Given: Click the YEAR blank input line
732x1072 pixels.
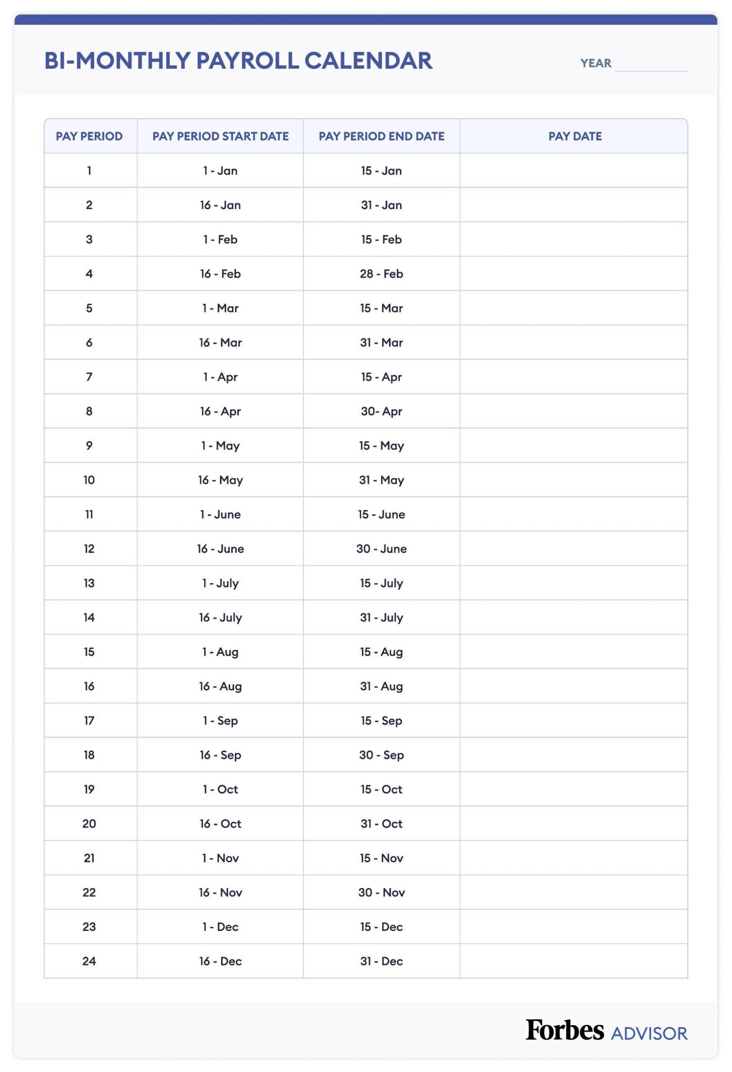Looking at the screenshot, I should [651, 64].
